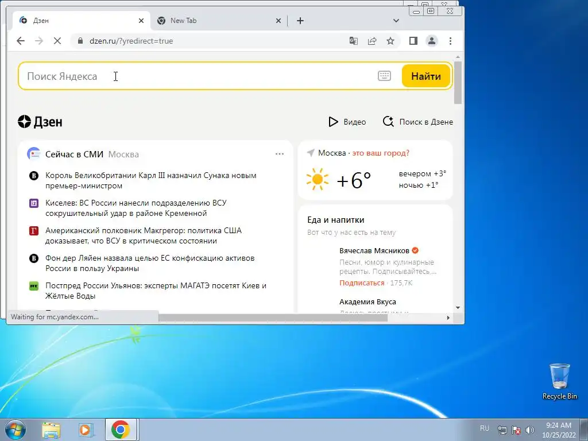Click the forward navigation arrow
The width and height of the screenshot is (588, 441).
point(39,41)
